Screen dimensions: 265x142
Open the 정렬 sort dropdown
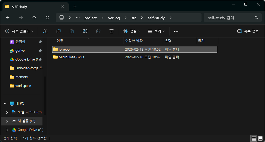(132, 31)
